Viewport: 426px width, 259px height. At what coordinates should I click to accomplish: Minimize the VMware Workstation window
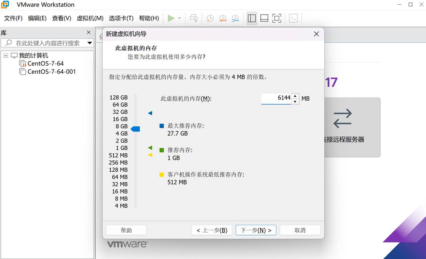399,4
